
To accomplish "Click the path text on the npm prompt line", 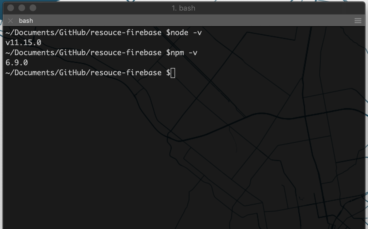I will click(x=83, y=53).
